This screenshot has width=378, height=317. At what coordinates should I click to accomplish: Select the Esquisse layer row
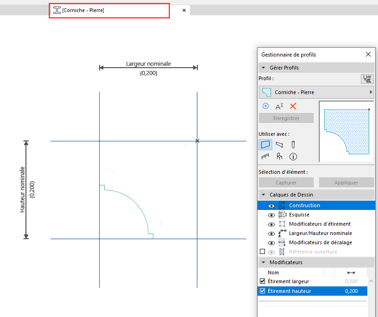pyautogui.click(x=316, y=215)
